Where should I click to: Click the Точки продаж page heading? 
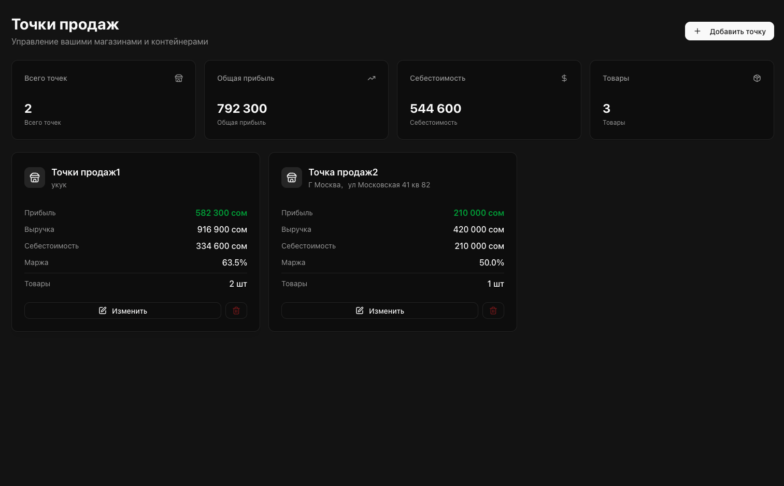click(65, 24)
